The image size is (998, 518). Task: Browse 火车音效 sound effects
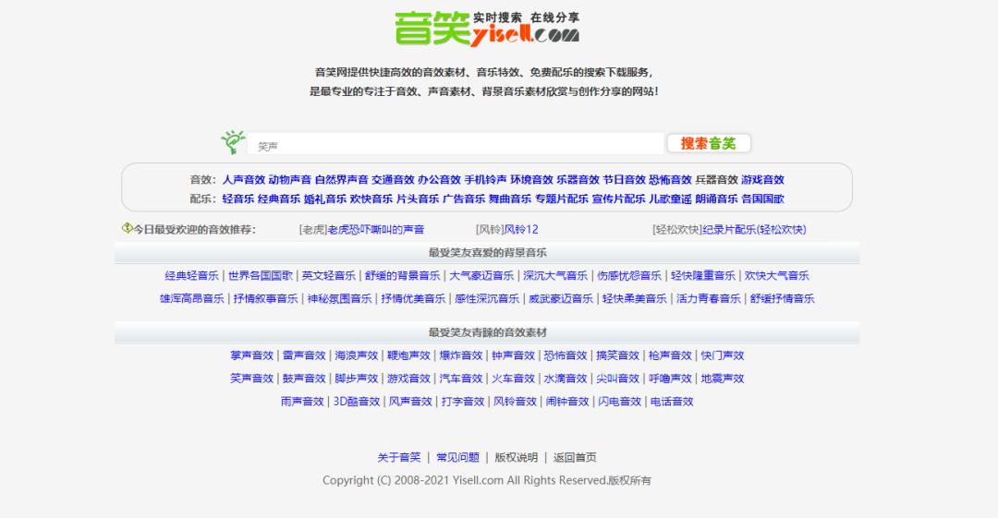[513, 378]
